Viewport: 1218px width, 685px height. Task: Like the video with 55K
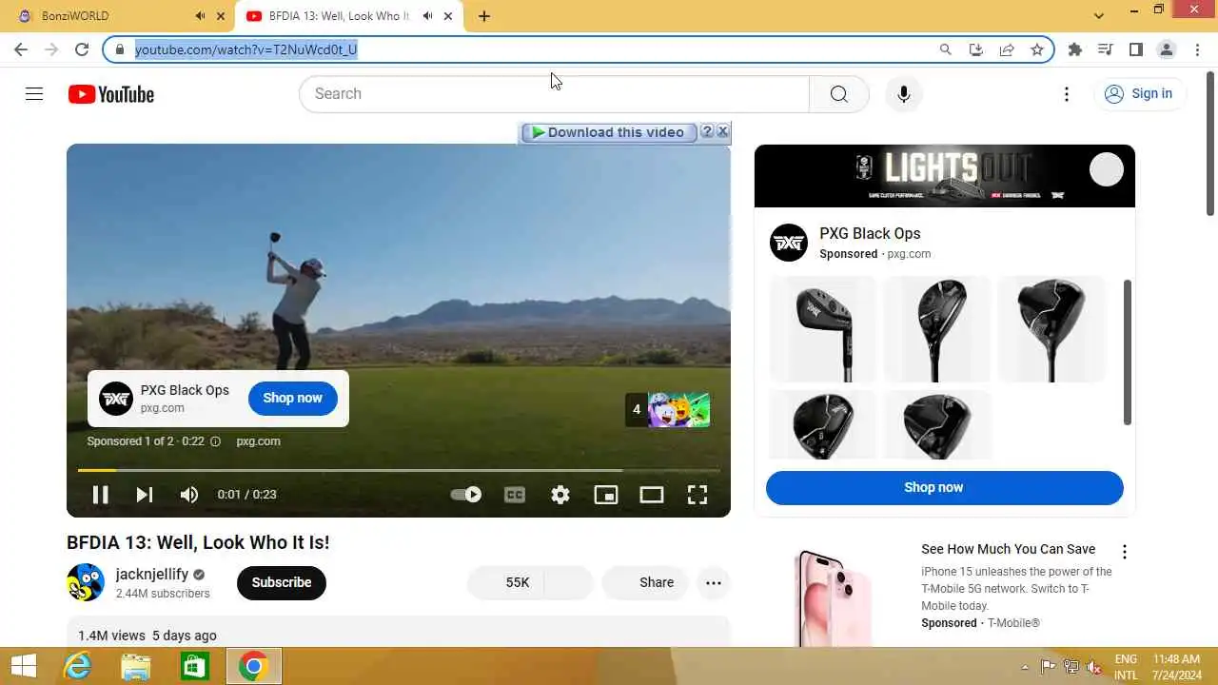pos(506,582)
